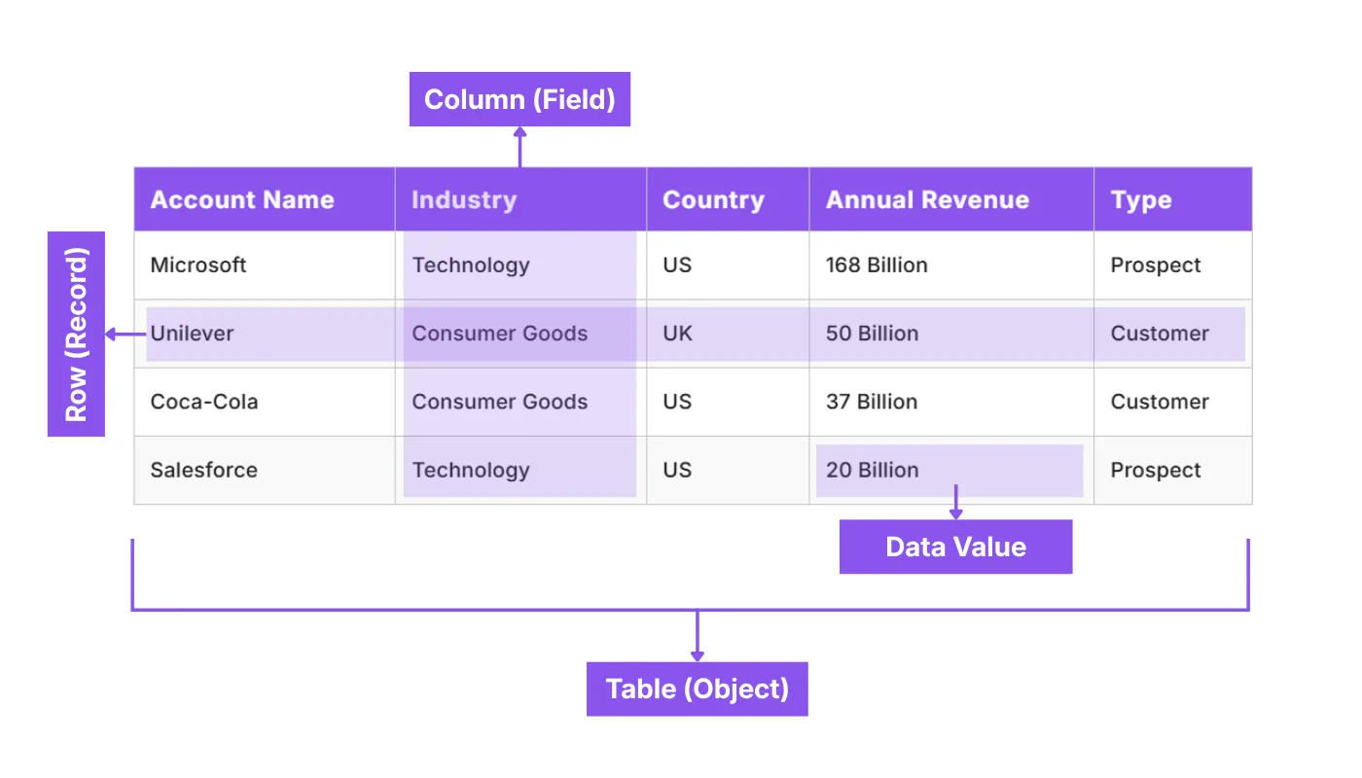Click the Column (Field) label
The image size is (1362, 778).
[x=520, y=99]
